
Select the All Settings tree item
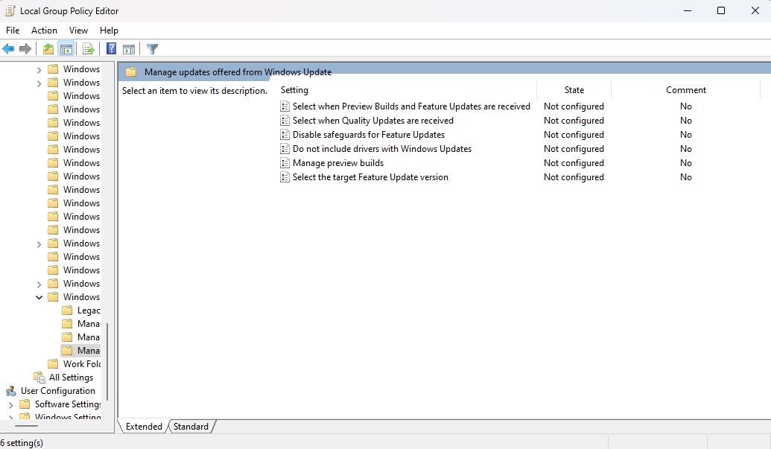tap(71, 377)
